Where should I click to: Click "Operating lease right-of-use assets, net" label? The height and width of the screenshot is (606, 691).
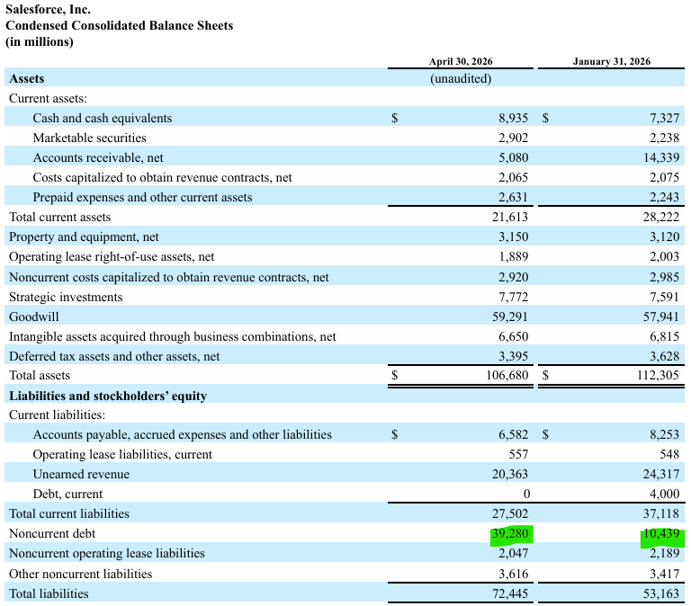112,257
